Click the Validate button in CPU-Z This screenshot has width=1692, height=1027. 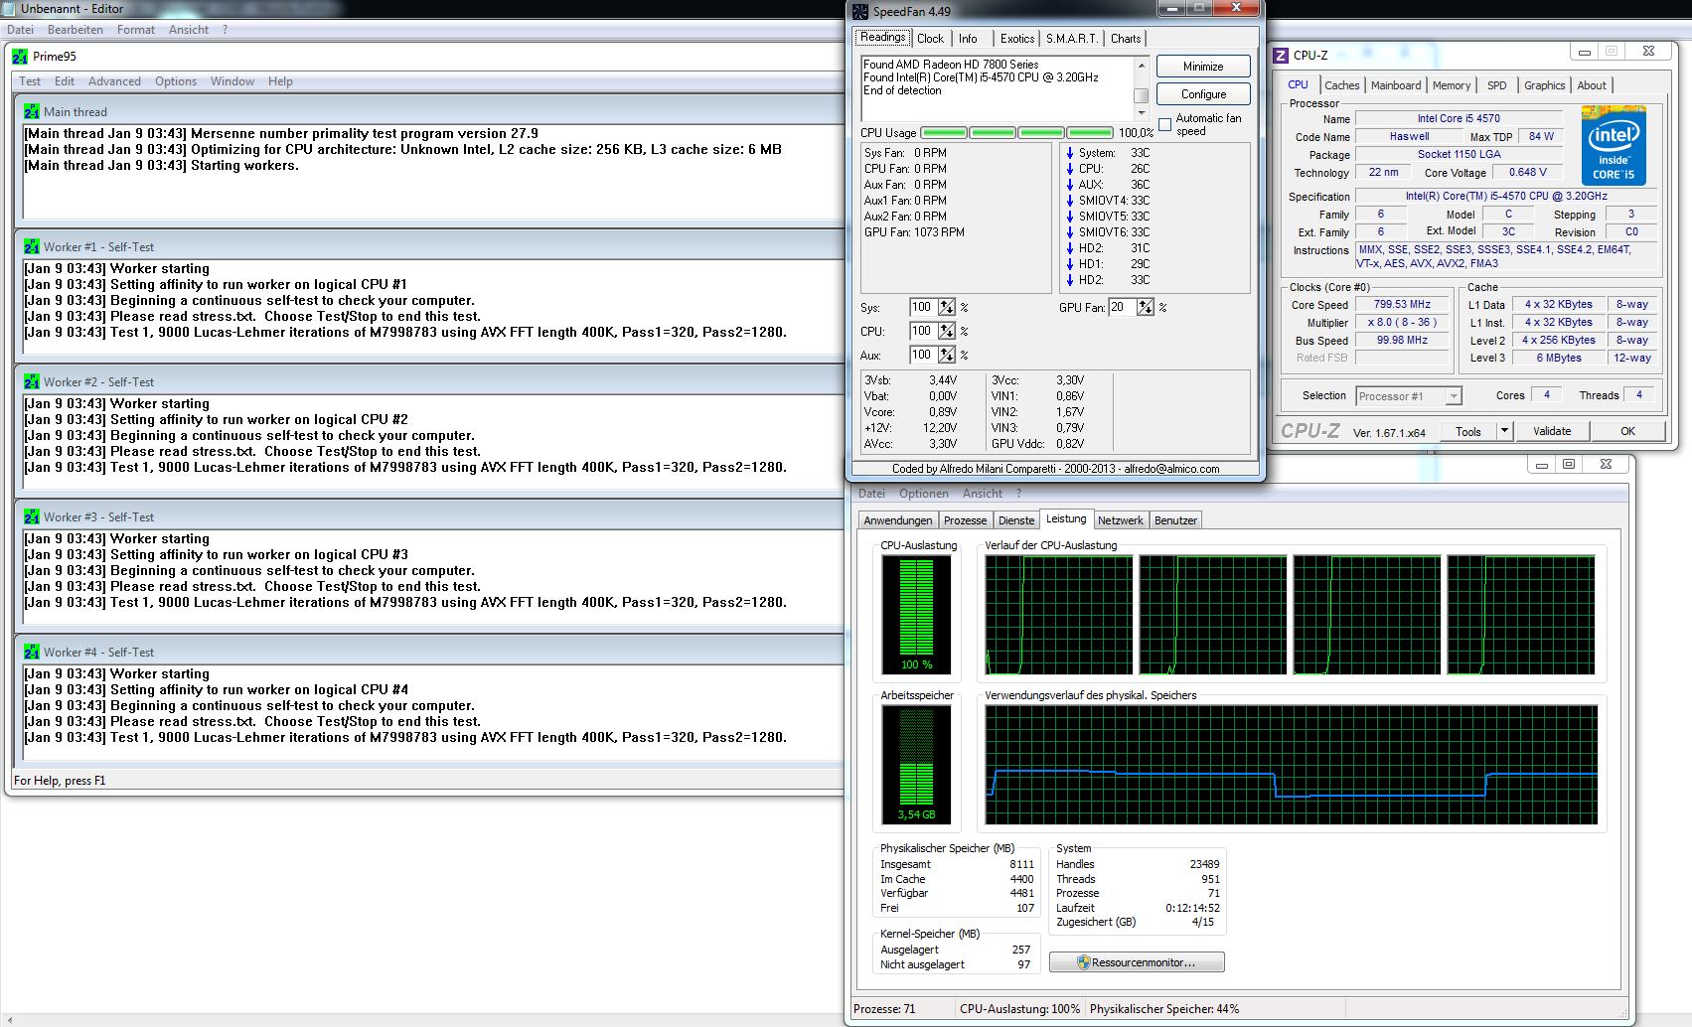tap(1552, 431)
